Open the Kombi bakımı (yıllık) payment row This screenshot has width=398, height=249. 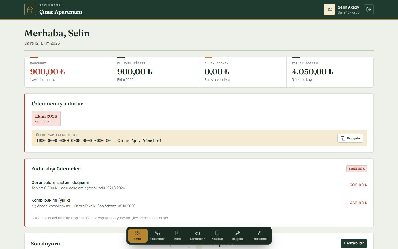(x=199, y=203)
